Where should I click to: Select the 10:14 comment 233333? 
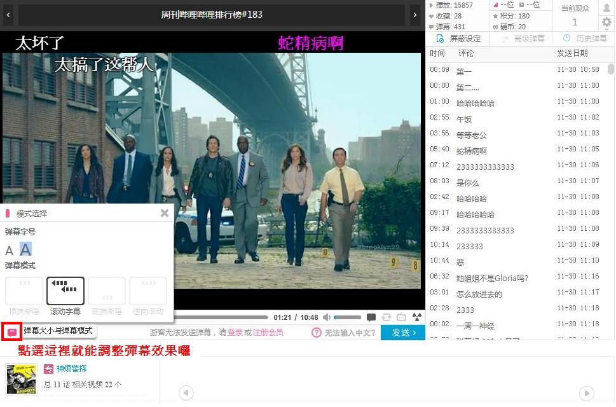[x=516, y=245]
